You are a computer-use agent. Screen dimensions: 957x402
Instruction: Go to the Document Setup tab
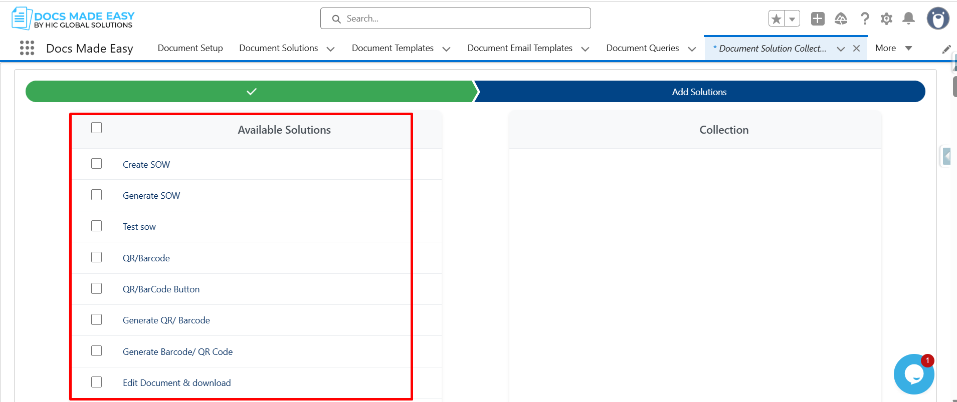pos(190,48)
